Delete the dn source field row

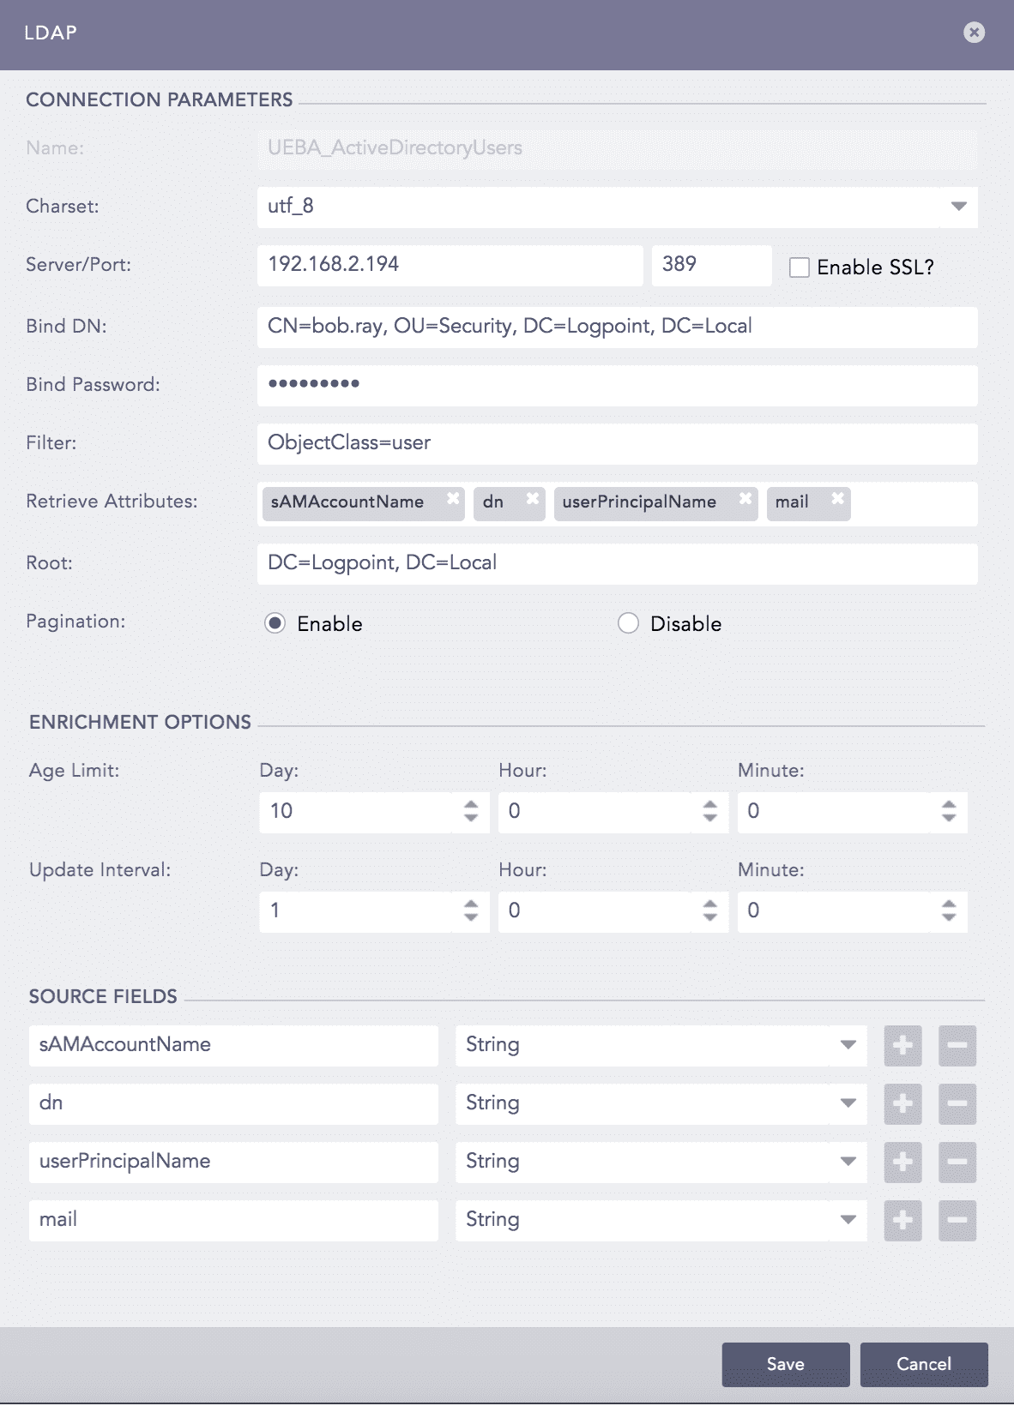point(957,1103)
